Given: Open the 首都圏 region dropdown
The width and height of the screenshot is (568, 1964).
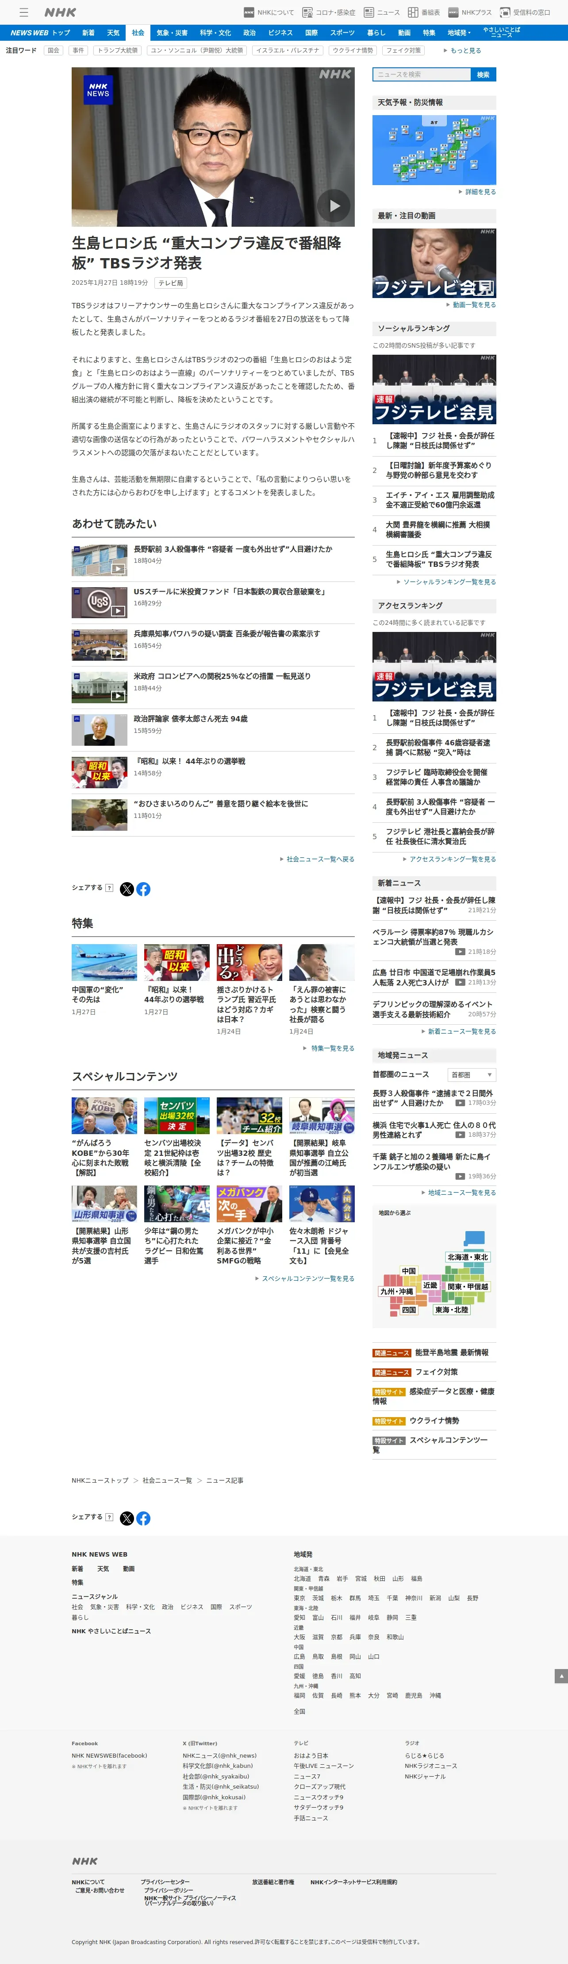Looking at the screenshot, I should tap(472, 1074).
